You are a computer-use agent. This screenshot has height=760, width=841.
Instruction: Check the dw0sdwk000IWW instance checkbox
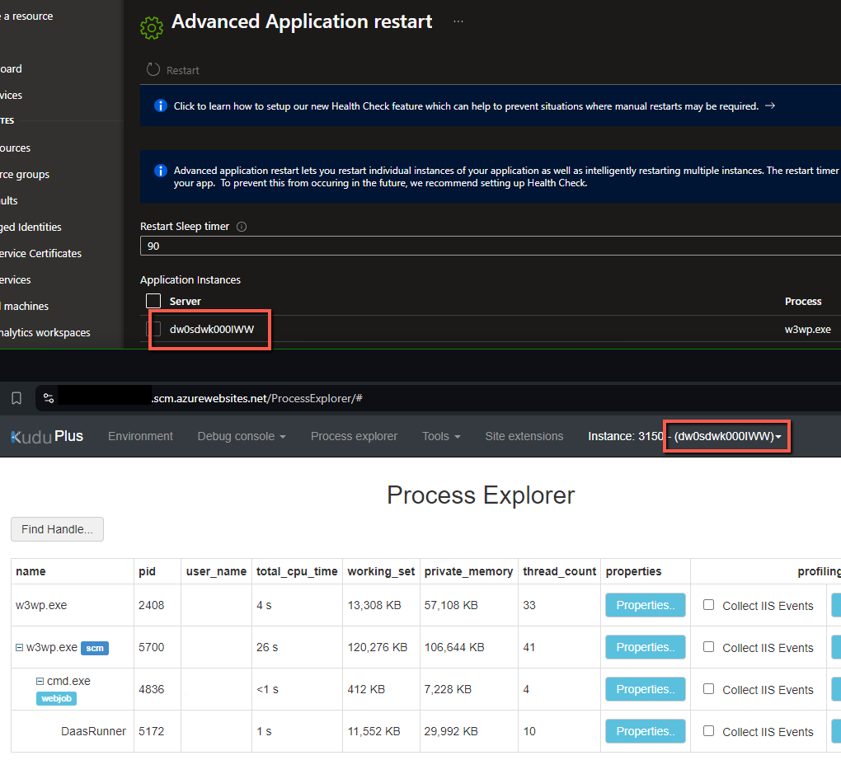(153, 329)
